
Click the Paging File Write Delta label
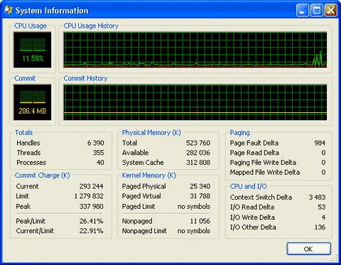coord(263,163)
